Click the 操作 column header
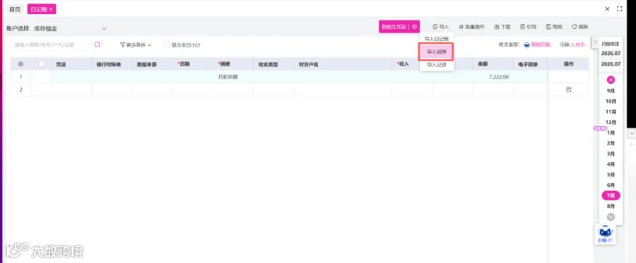The width and height of the screenshot is (636, 263). [568, 64]
